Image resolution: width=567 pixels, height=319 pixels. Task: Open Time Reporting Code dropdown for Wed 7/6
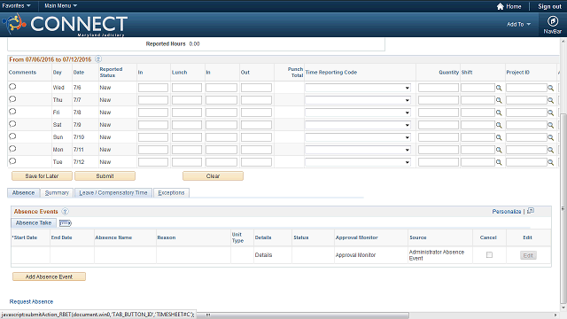click(x=357, y=88)
